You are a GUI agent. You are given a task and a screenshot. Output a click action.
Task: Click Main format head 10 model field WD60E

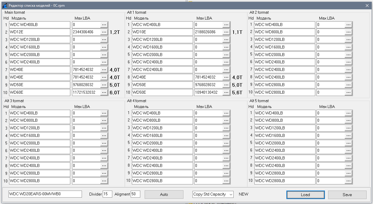click(40, 92)
